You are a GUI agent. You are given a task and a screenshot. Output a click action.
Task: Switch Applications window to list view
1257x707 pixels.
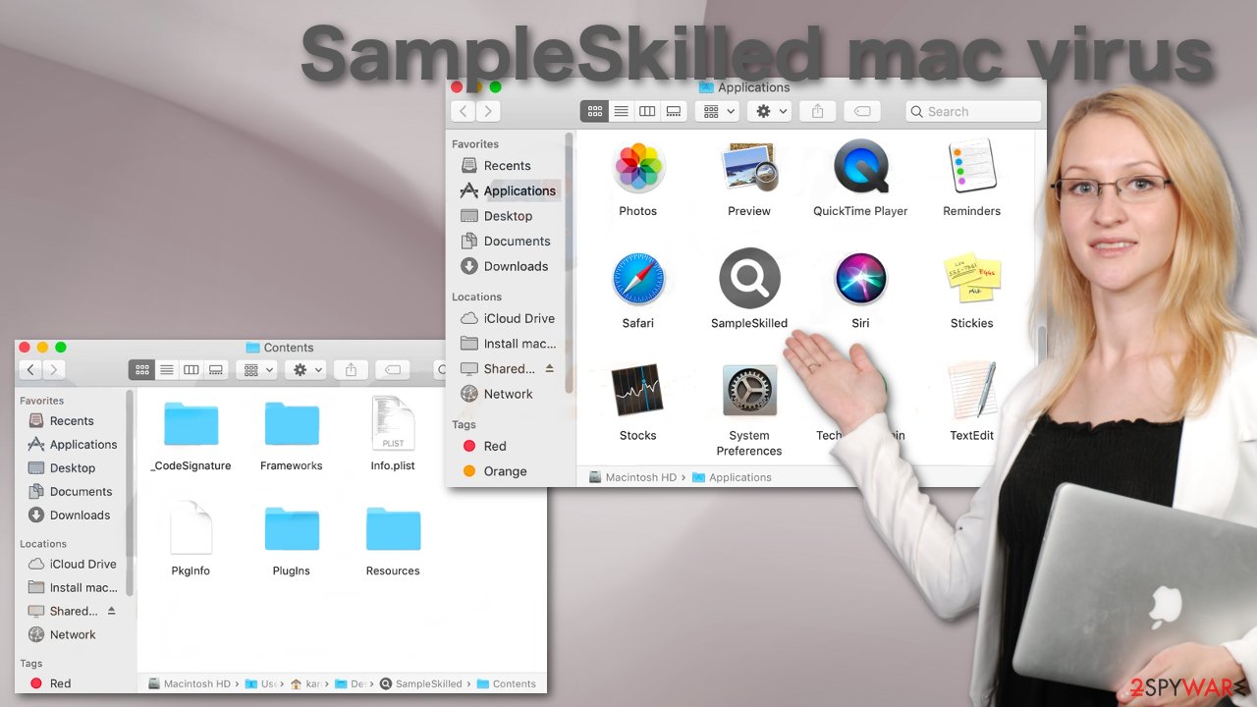pyautogui.click(x=621, y=112)
